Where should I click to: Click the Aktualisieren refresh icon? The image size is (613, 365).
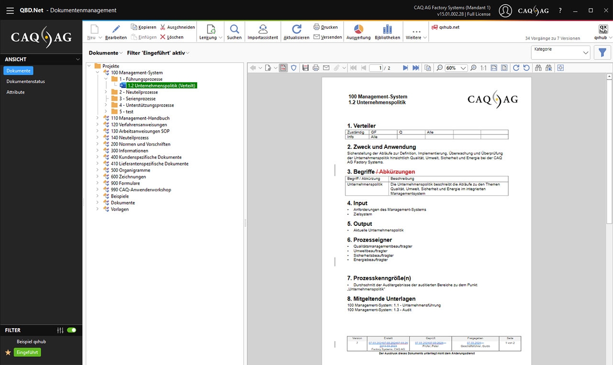pyautogui.click(x=297, y=29)
